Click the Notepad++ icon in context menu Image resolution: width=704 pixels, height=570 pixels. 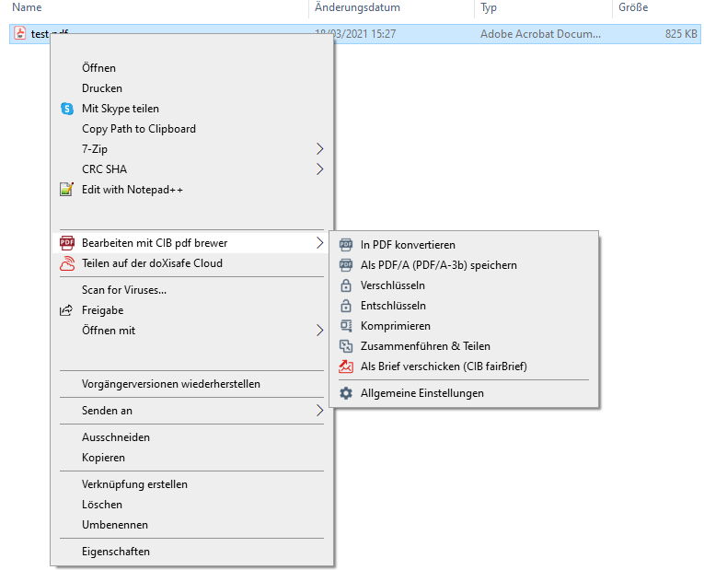[x=66, y=190]
